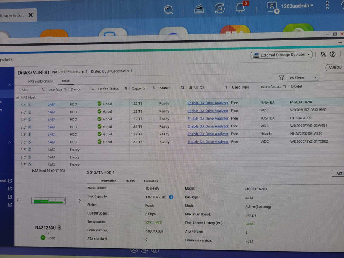Collapse the upper sidebar section chevron
Viewport: 344px width, 258px height.
[9, 85]
